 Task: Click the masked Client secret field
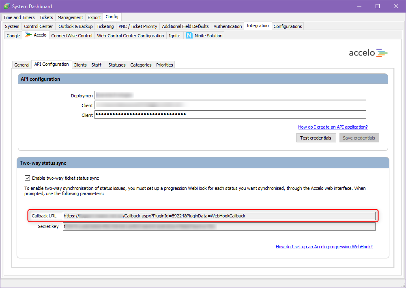(230, 115)
